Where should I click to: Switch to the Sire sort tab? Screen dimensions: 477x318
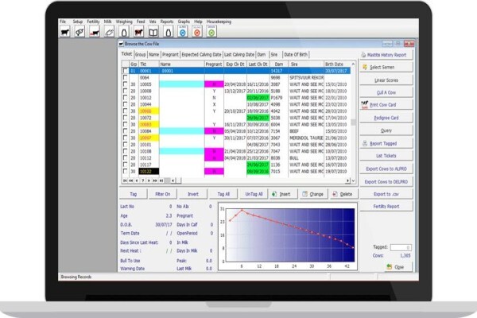coord(274,55)
